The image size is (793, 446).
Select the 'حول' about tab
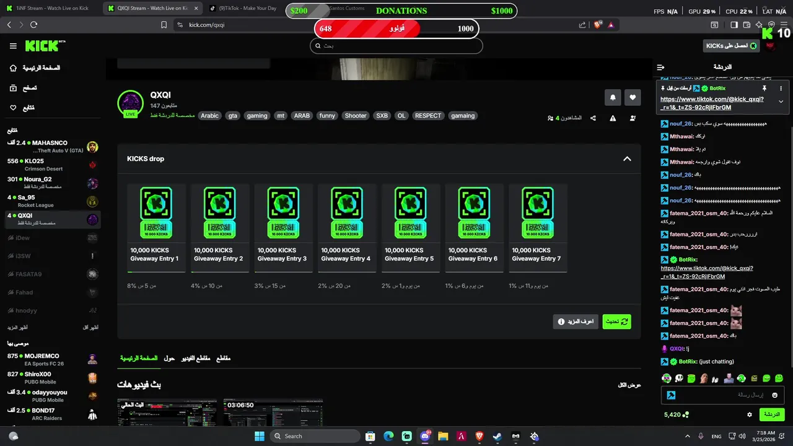[169, 358]
